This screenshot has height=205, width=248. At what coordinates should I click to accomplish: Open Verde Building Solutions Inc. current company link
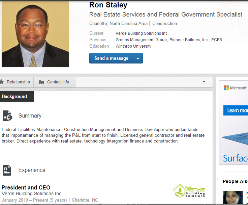coord(142,33)
